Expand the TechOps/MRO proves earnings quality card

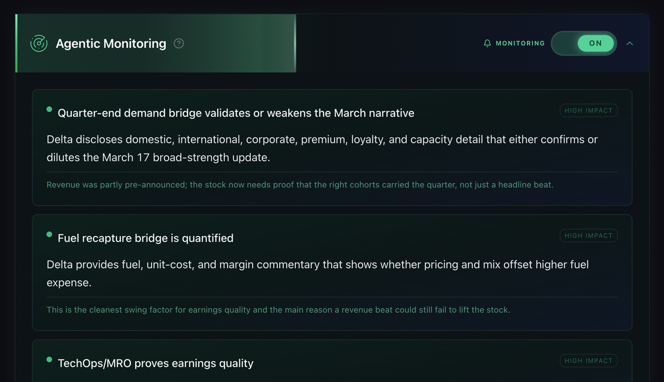pos(155,363)
